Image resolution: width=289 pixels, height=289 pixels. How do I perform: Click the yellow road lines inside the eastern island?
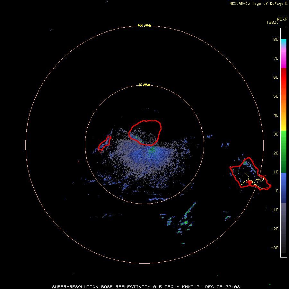click(x=253, y=181)
